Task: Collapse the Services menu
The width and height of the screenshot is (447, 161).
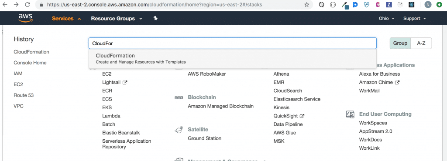Action: pyautogui.click(x=66, y=18)
